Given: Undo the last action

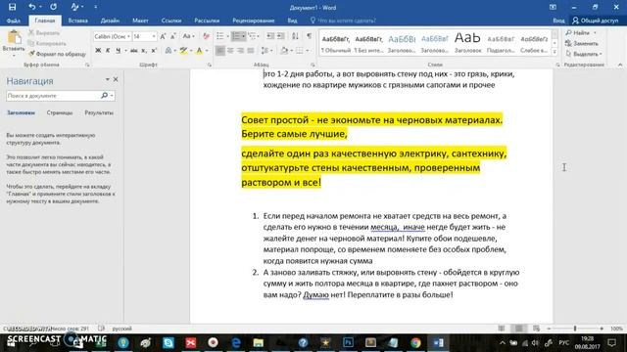Looking at the screenshot, I should [x=32, y=7].
